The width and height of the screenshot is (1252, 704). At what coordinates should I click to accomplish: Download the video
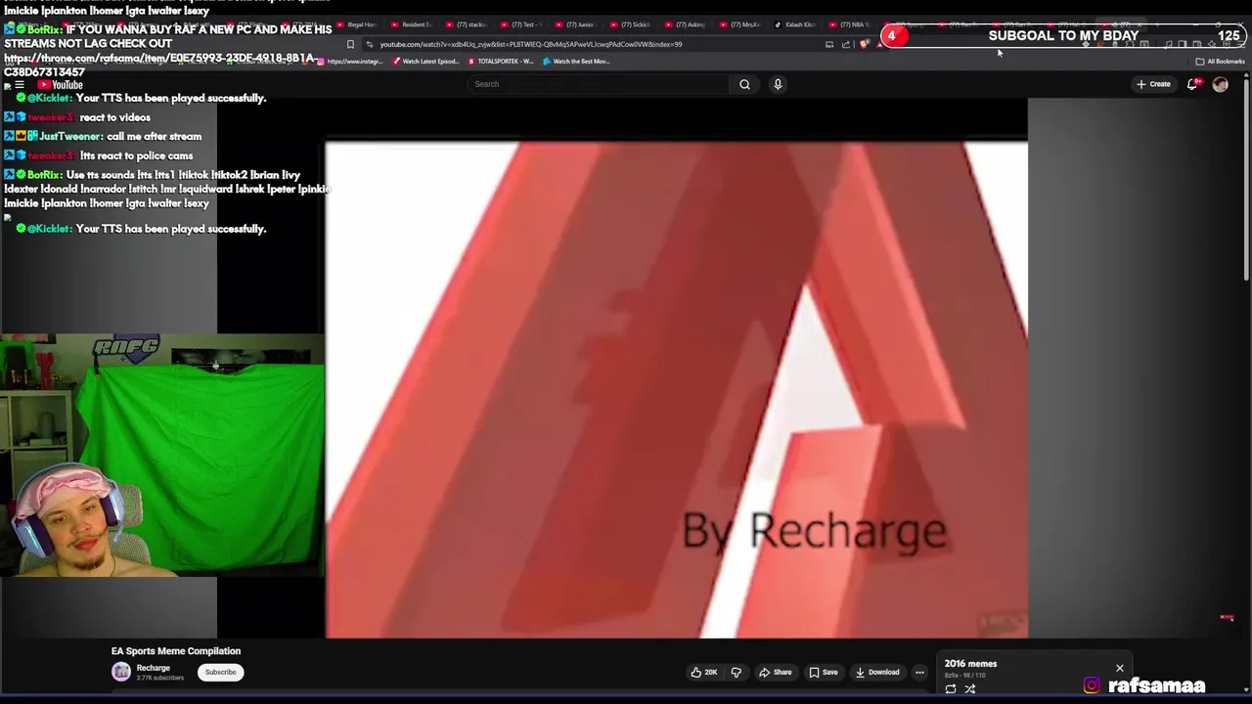click(x=877, y=672)
